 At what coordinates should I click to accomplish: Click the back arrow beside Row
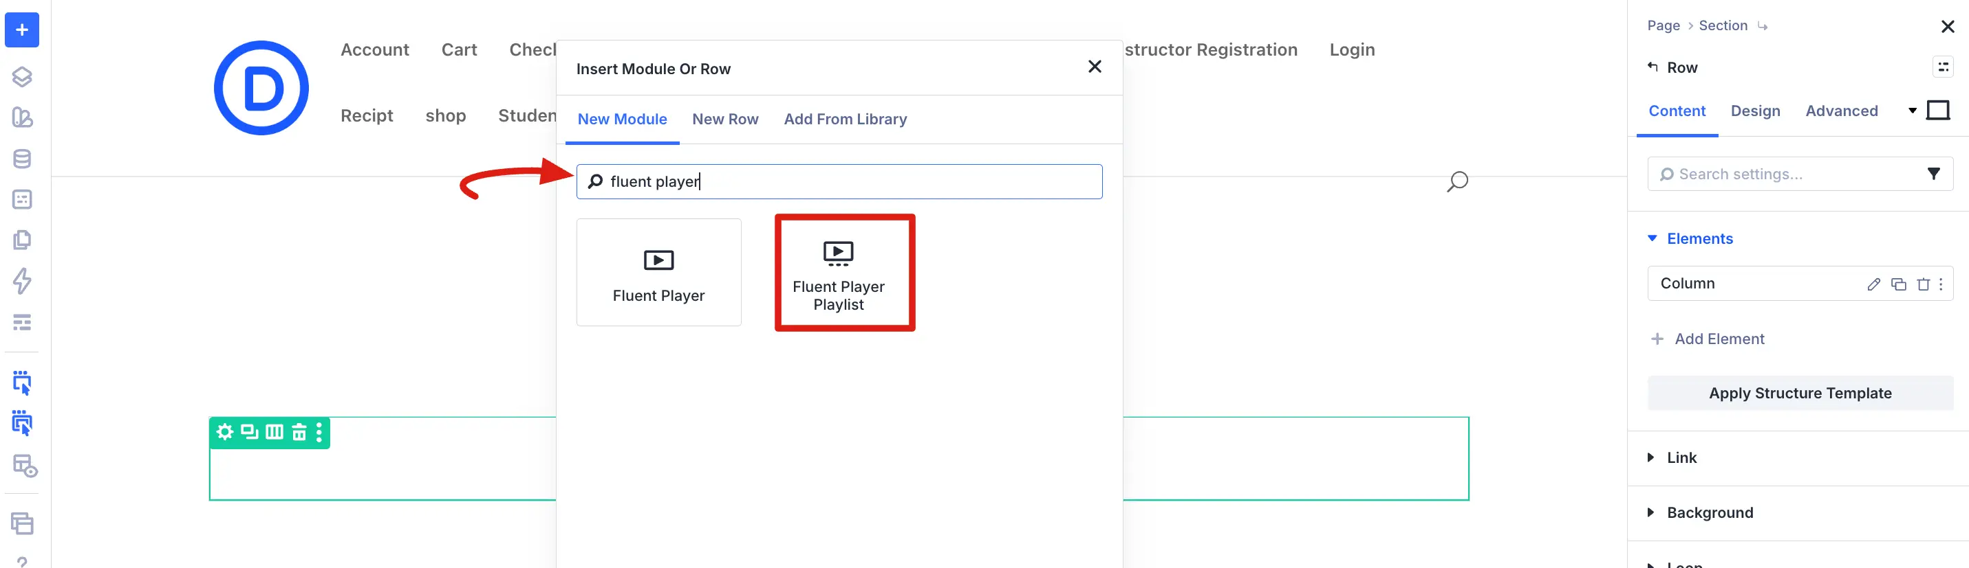[1653, 67]
